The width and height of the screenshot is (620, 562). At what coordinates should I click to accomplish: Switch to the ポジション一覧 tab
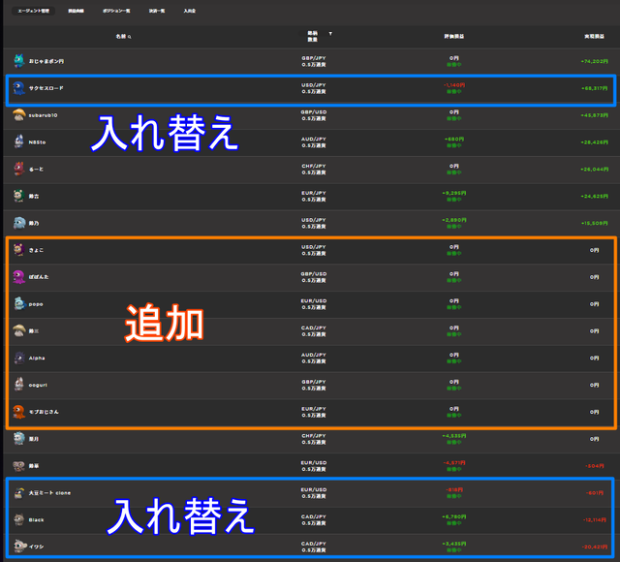116,11
